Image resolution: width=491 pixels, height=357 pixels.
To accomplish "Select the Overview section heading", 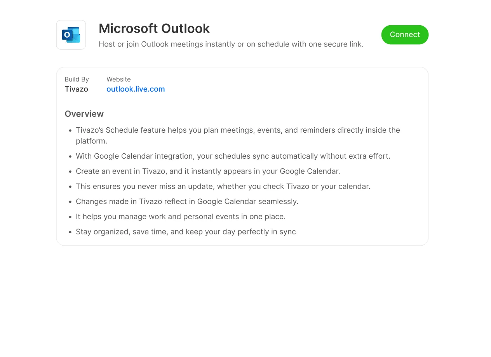I will (84, 114).
